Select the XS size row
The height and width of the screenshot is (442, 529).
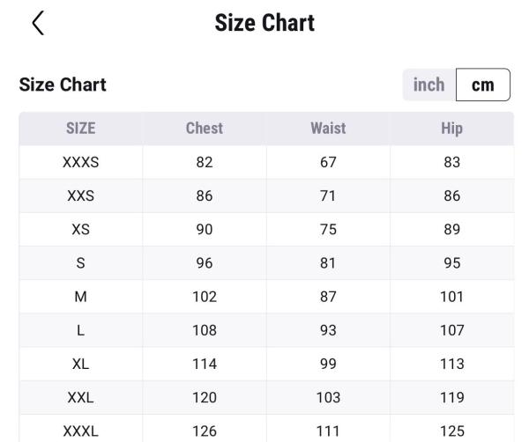click(80, 230)
